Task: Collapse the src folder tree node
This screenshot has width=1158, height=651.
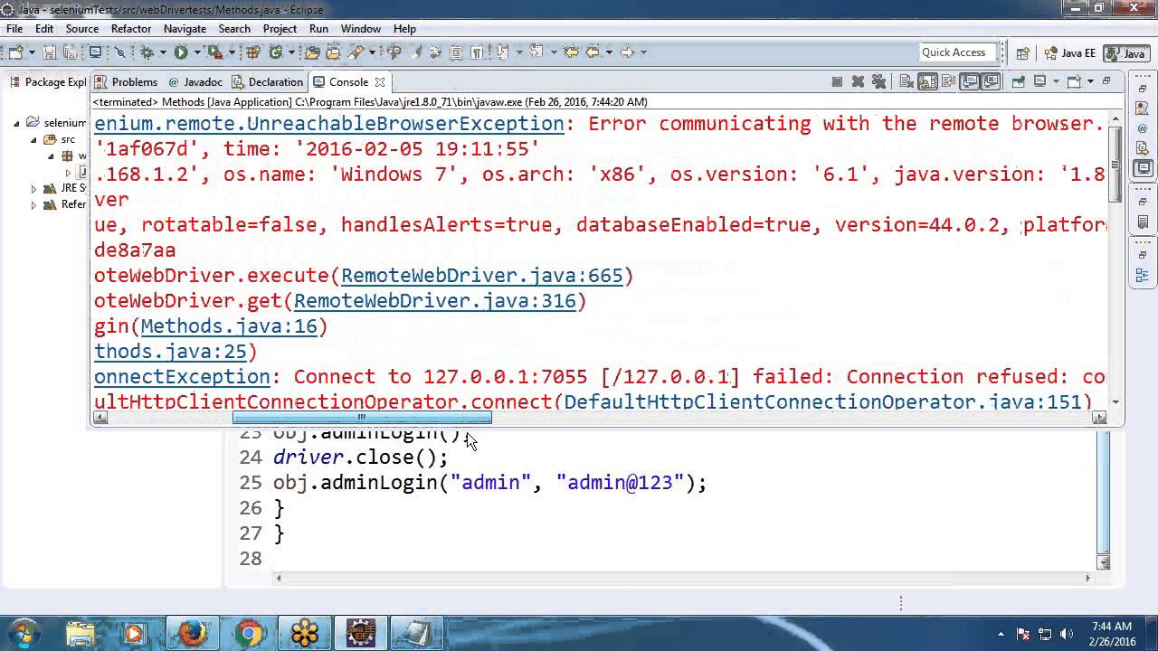Action: coord(34,139)
